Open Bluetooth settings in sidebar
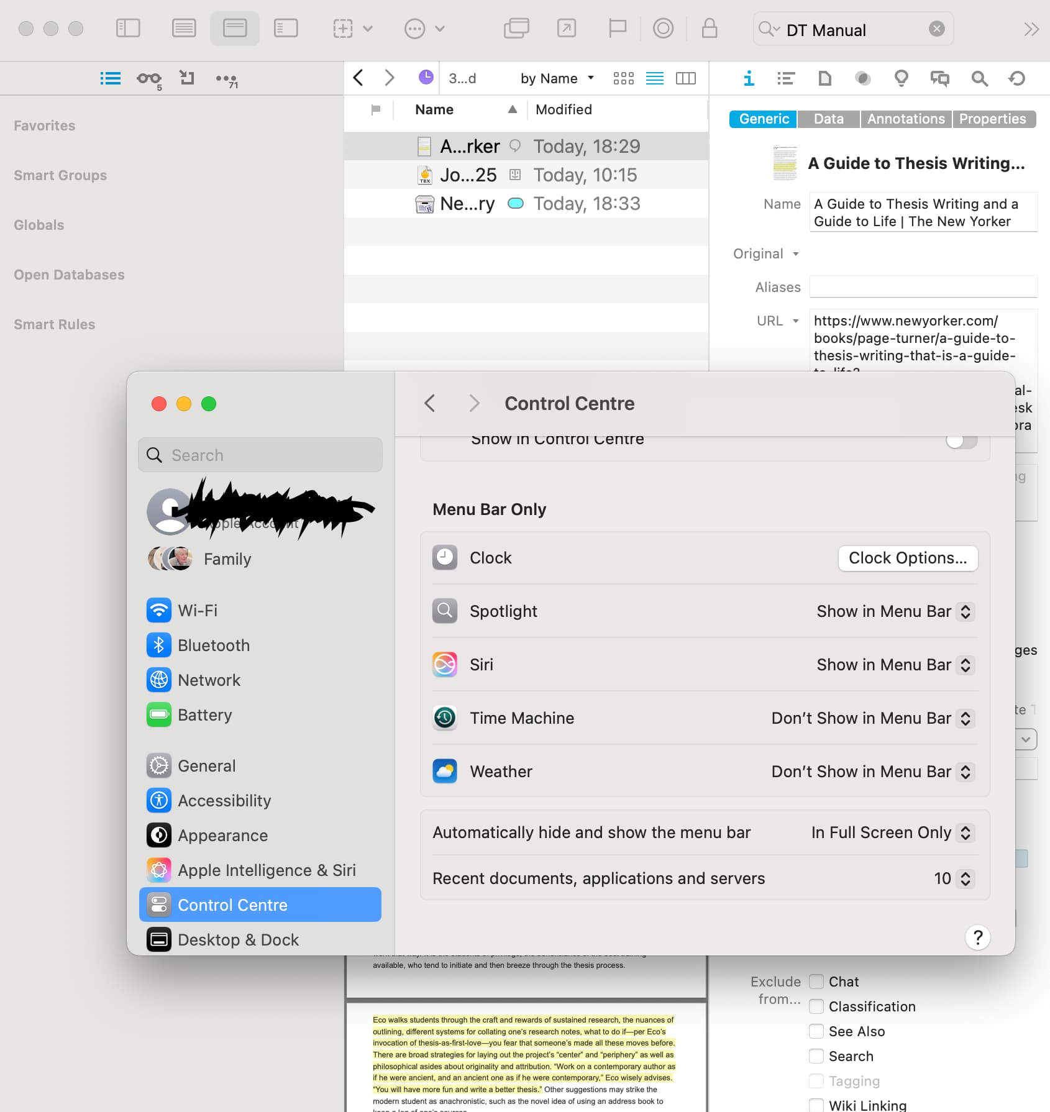 tap(260, 645)
